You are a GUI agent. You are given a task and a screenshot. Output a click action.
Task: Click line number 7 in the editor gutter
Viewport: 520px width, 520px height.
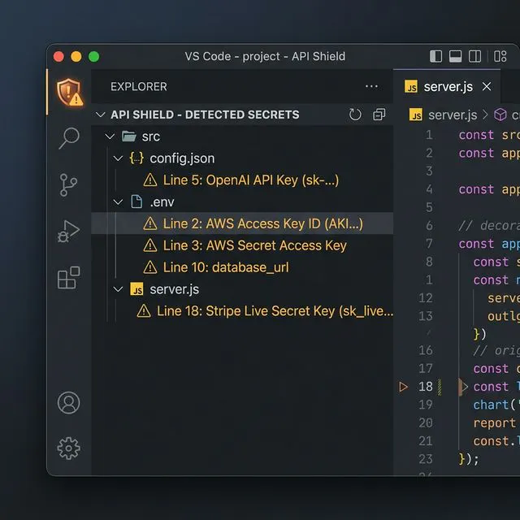tap(429, 244)
